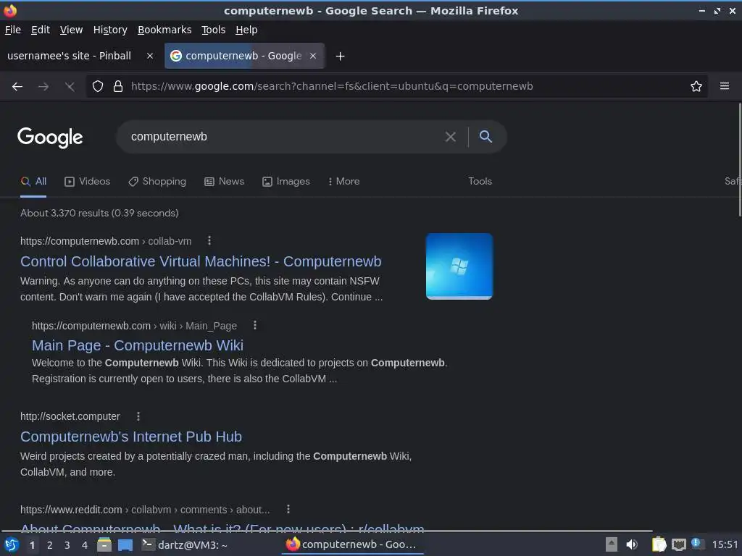Open the clipboard manager tray icon

coord(659,544)
